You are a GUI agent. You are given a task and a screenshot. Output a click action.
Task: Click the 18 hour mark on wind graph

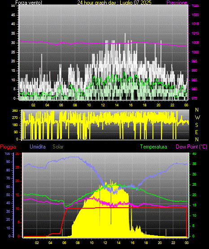click(x=144, y=105)
